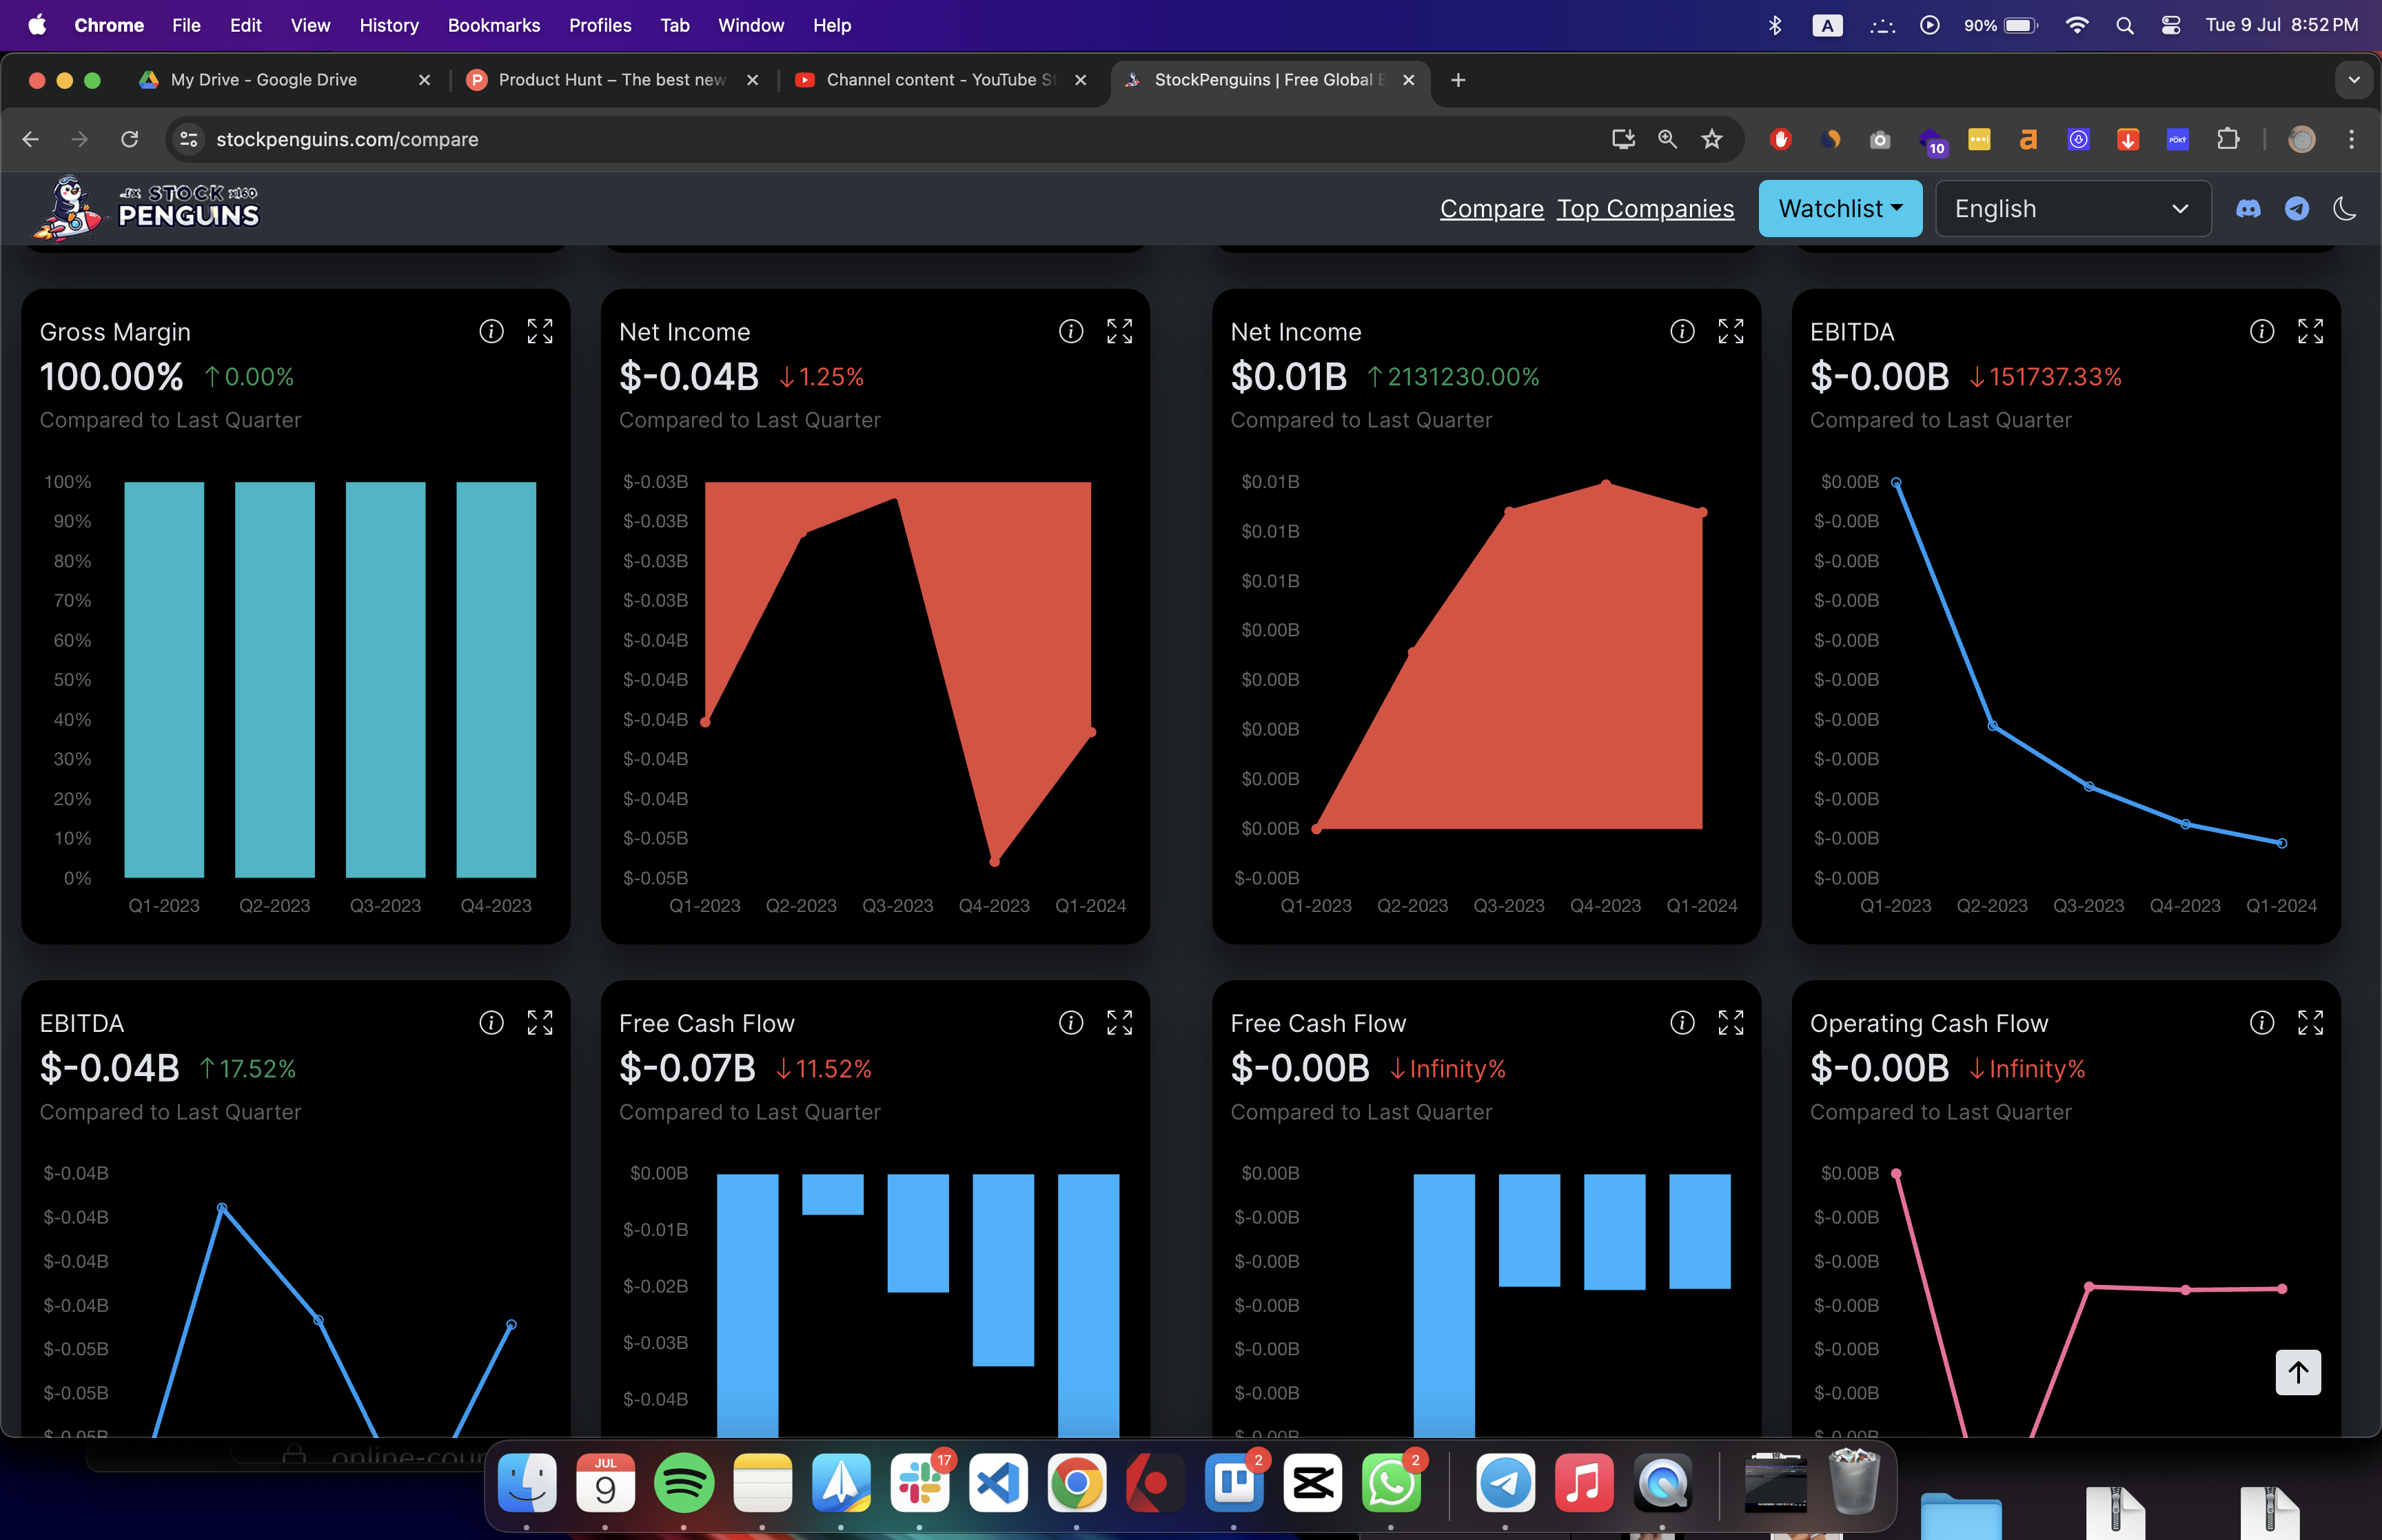Click the Q4-2023 bar in Gross Margin chart
The image size is (2382, 1540).
click(x=496, y=680)
